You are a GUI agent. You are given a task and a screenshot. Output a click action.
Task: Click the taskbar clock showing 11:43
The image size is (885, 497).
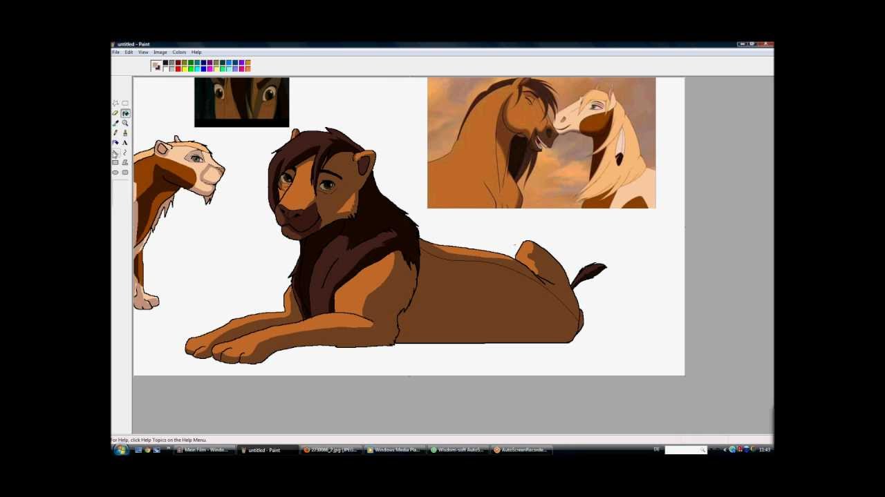[x=764, y=450]
